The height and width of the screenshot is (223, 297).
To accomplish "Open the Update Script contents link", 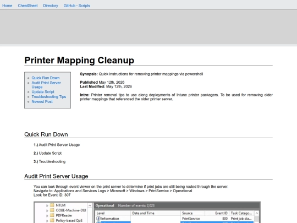I will coord(43,92).
